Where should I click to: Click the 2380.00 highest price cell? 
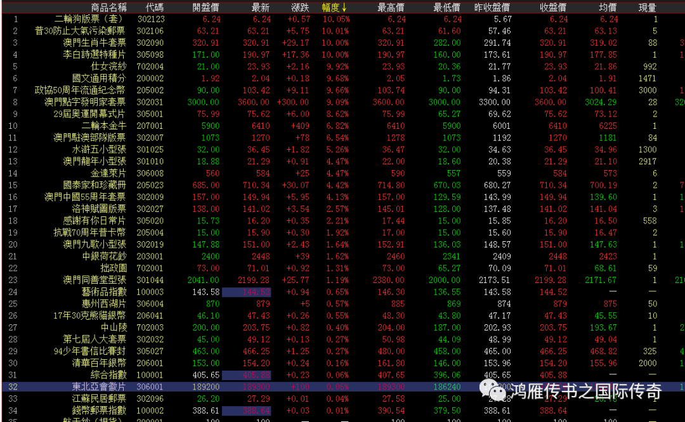[389, 280]
